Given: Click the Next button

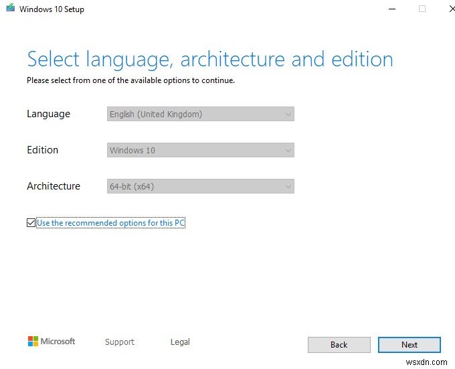Looking at the screenshot, I should (x=409, y=345).
